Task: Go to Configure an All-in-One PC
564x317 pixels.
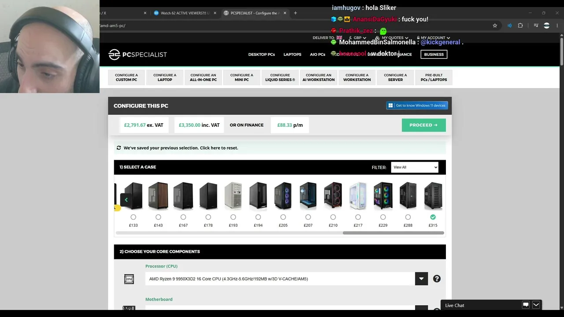Action: [x=203, y=77]
